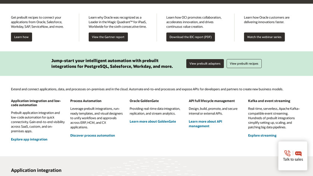Click Learn more about GoldenGate link
The width and height of the screenshot is (313, 176).
153,122
